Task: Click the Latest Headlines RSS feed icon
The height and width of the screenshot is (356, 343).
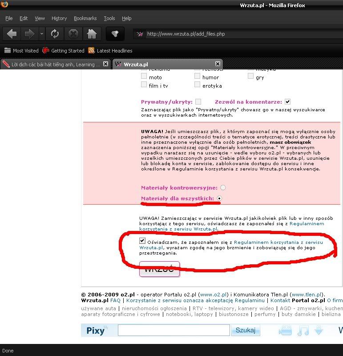Action: [92, 51]
